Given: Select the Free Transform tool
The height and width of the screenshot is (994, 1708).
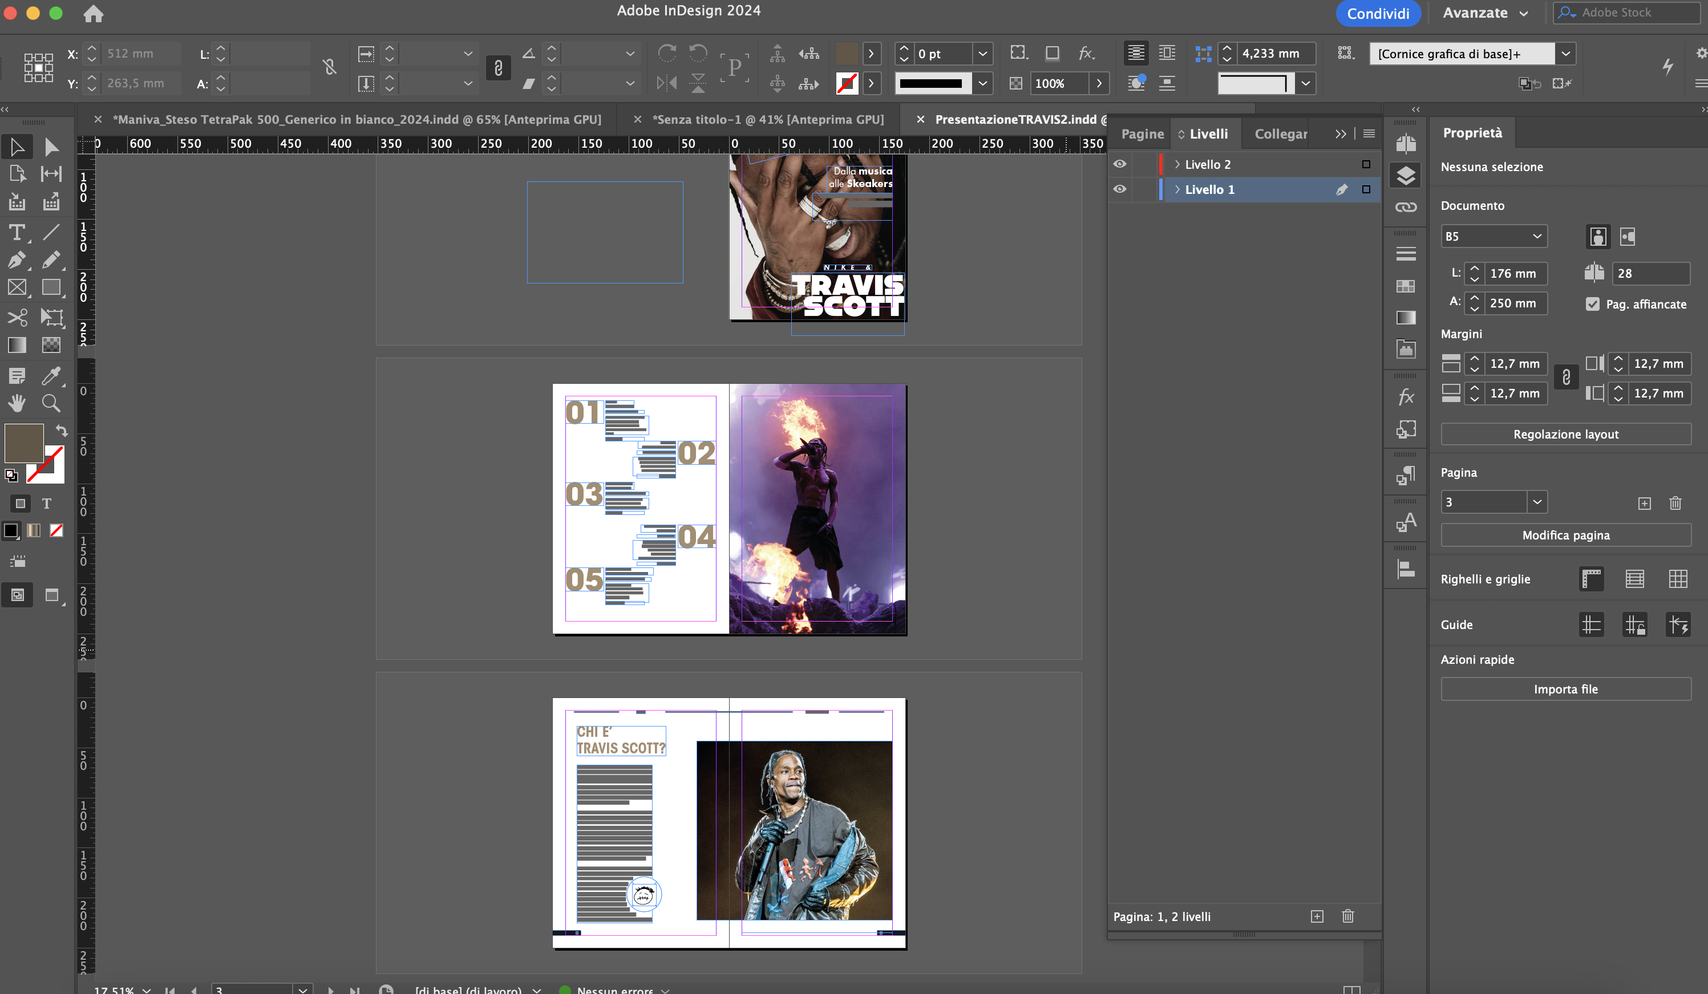Looking at the screenshot, I should (x=51, y=317).
